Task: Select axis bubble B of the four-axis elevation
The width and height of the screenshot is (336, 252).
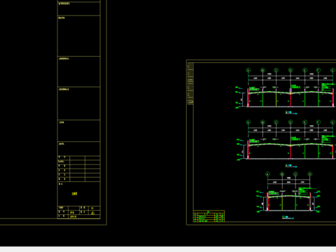Action: (x=282, y=174)
